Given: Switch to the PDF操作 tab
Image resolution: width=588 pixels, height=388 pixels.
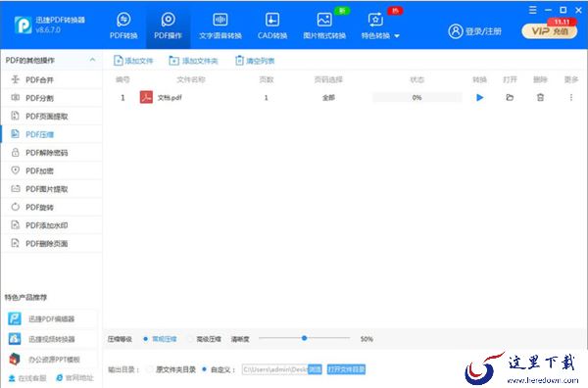Looking at the screenshot, I should coord(168,25).
